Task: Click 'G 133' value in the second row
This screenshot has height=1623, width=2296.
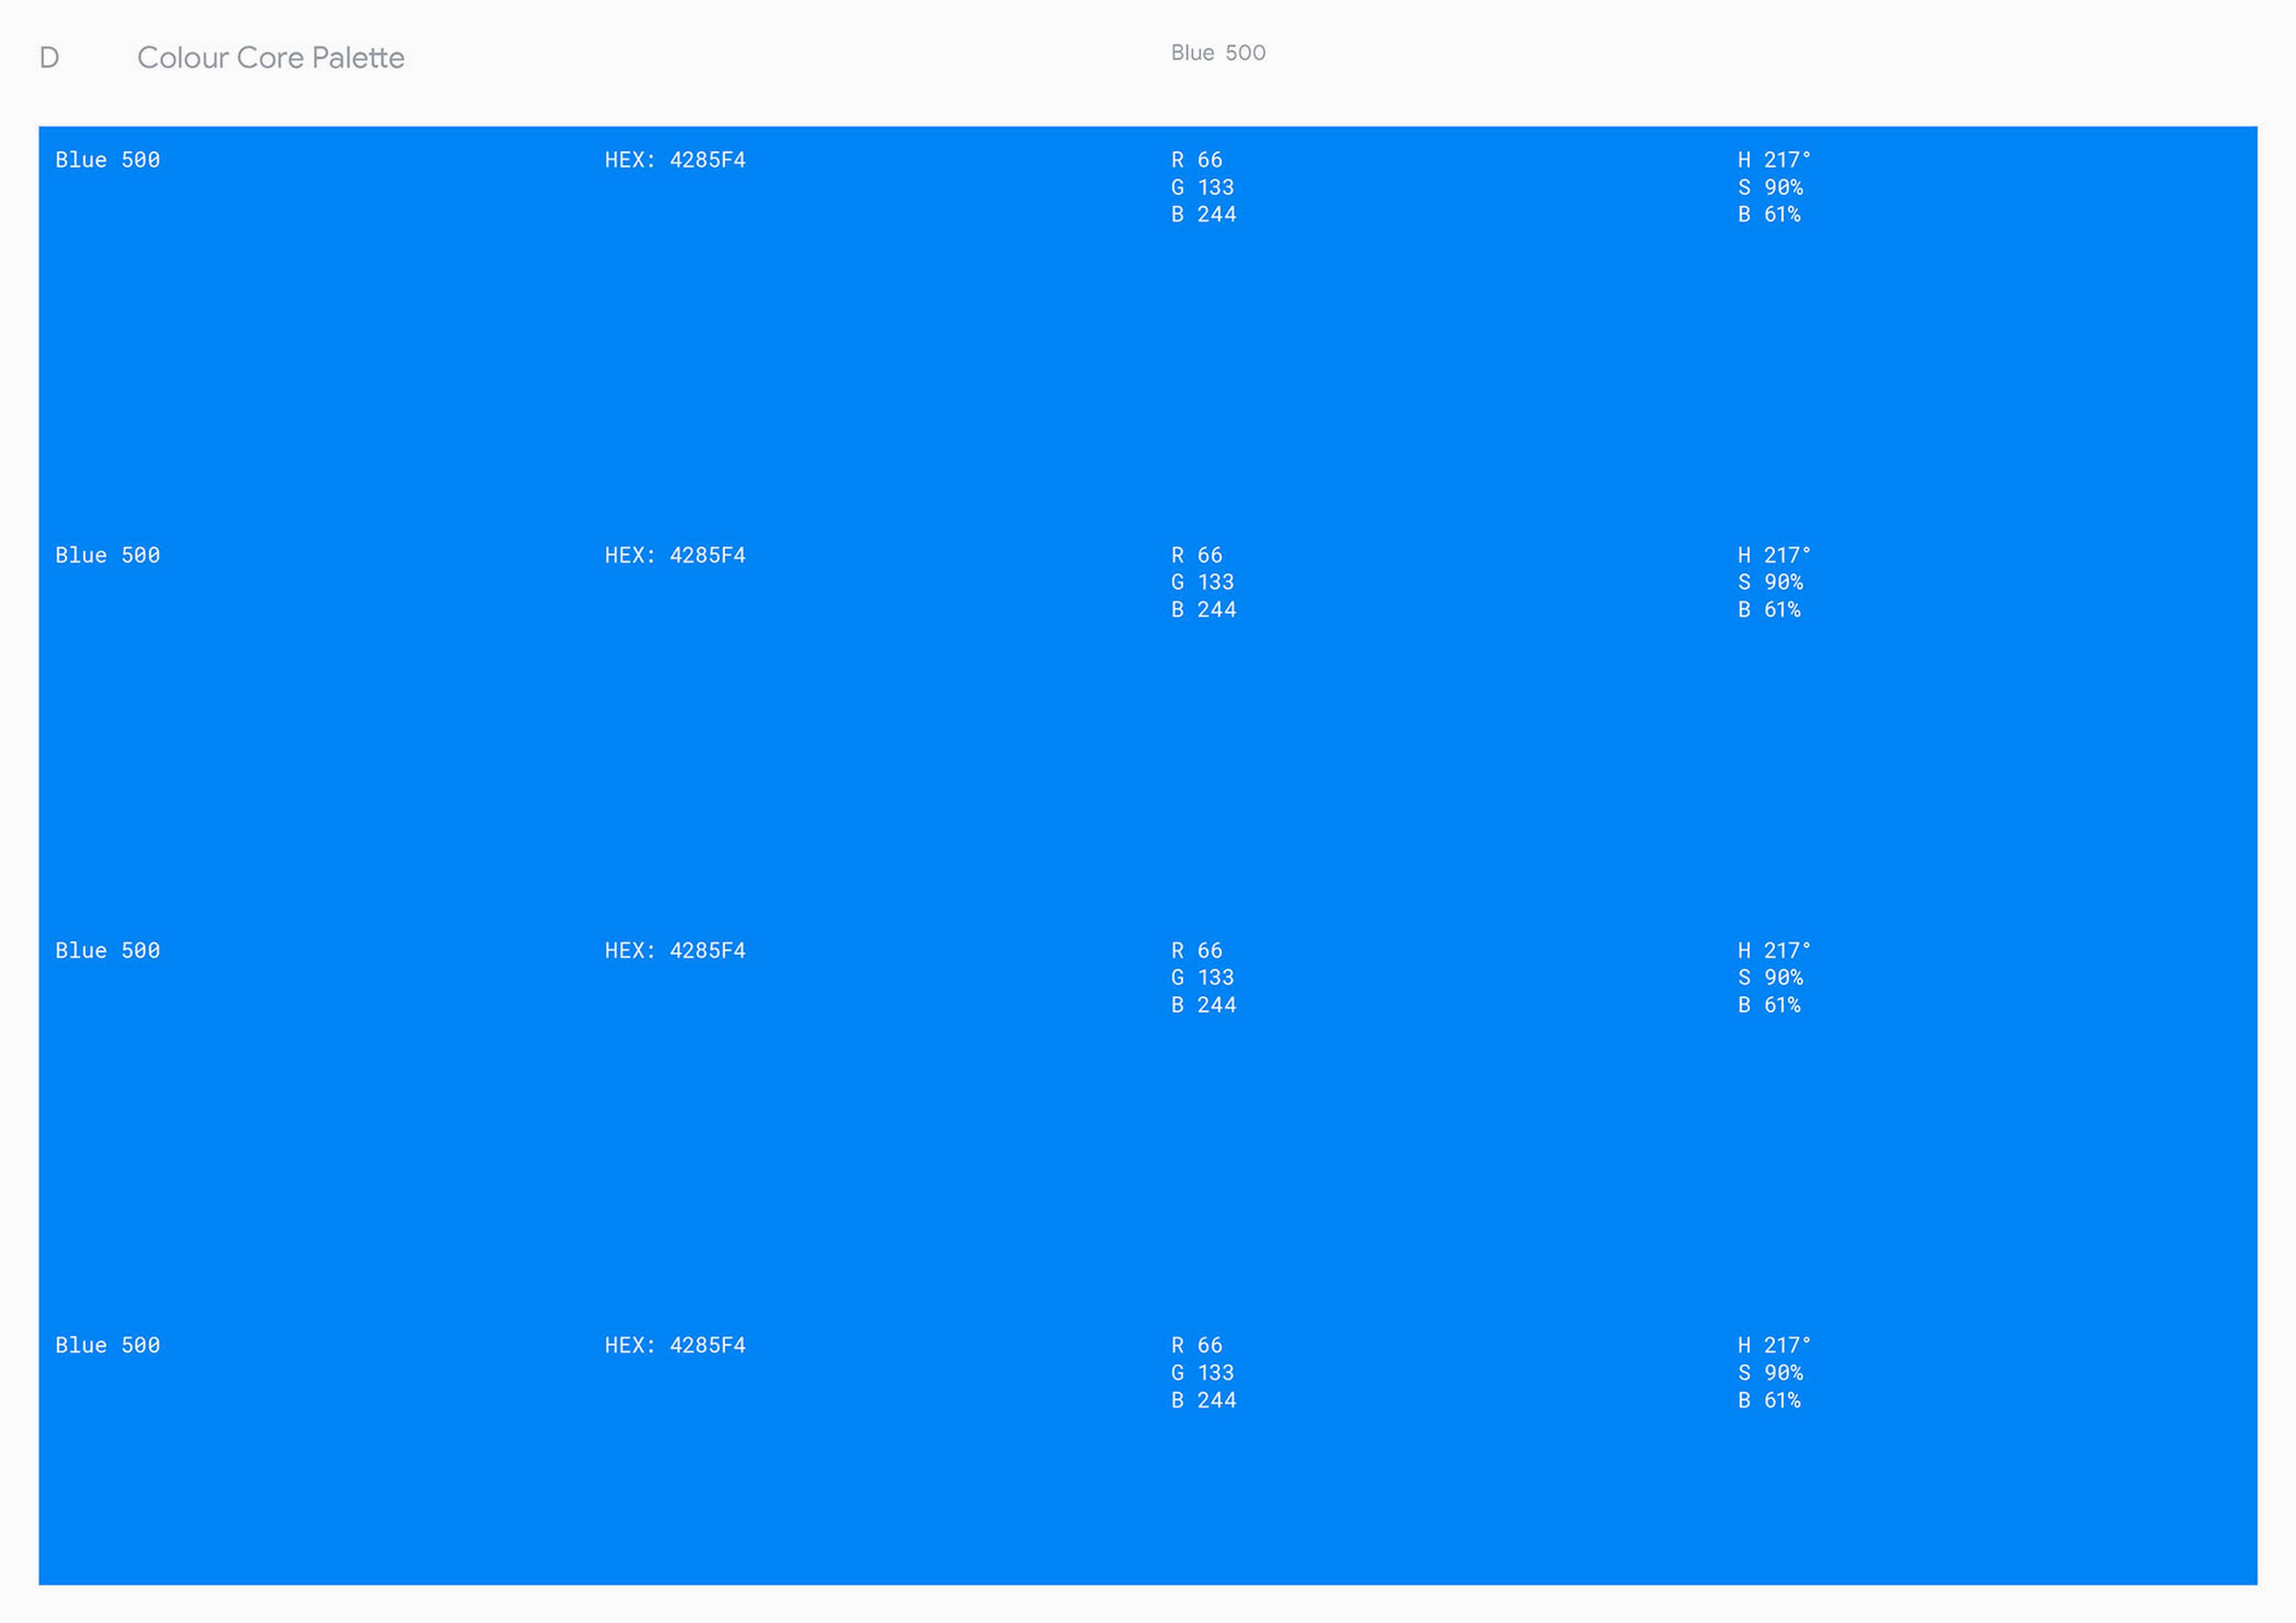Action: [1202, 582]
